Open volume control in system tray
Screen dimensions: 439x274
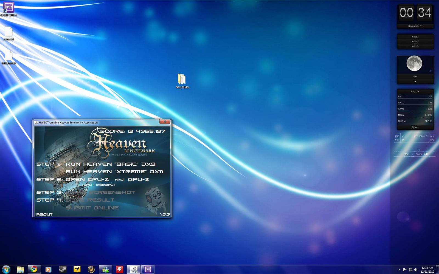(416, 270)
